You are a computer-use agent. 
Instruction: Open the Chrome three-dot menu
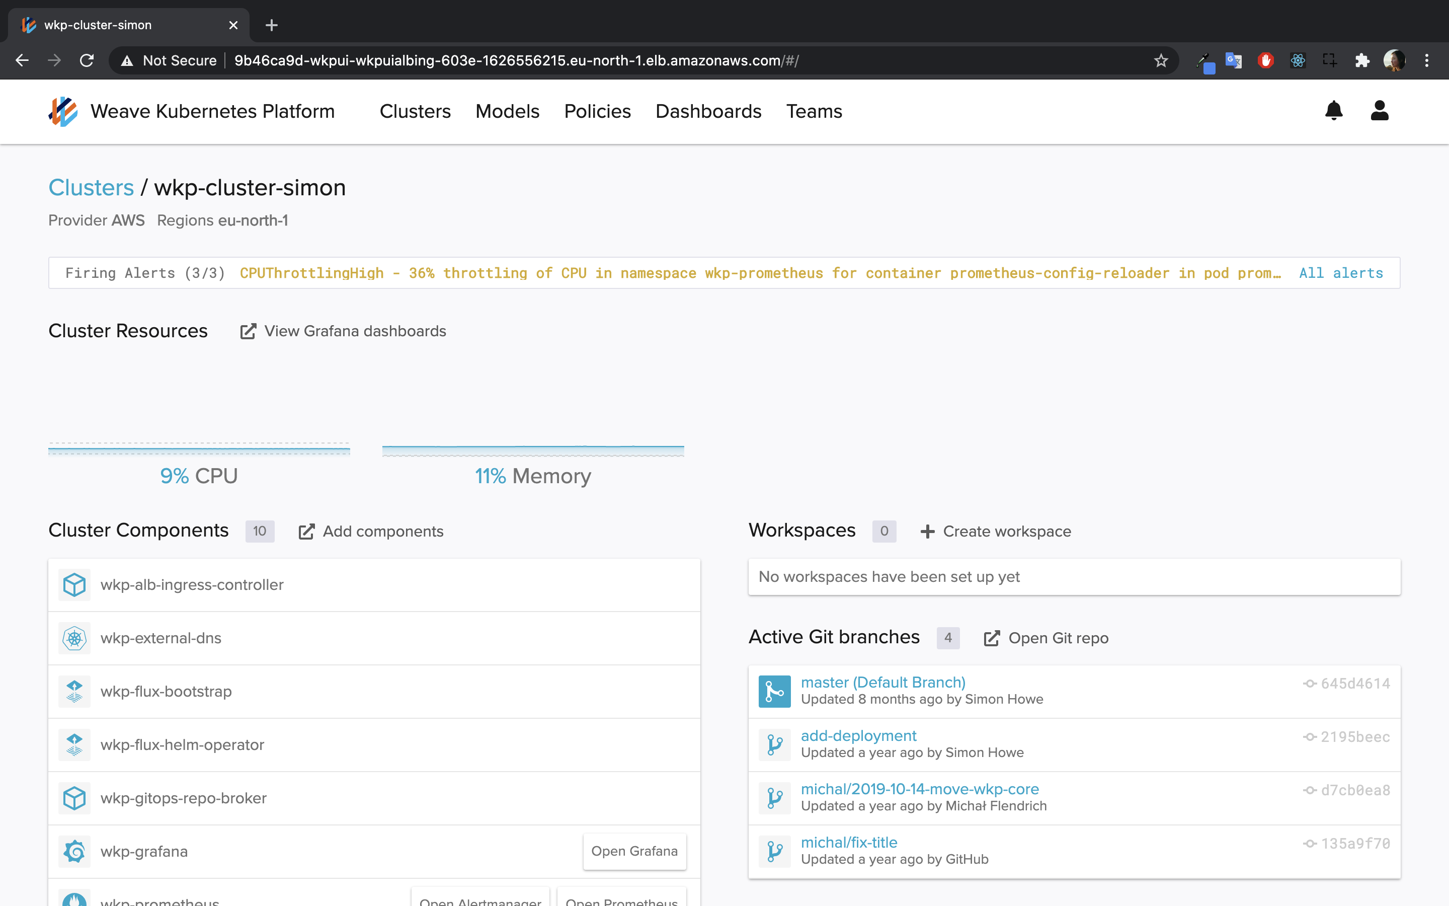coord(1427,60)
